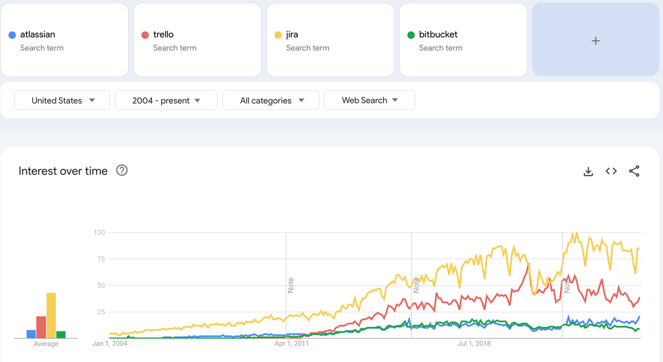Select the atlassian search term card
Image resolution: width=663 pixels, height=362 pixels.
(65, 40)
